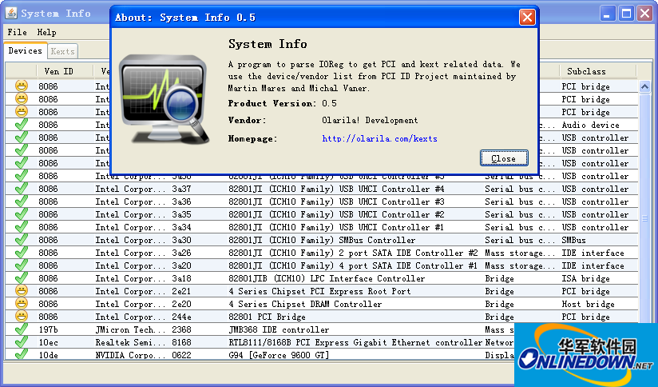Click device ID '3a18' cell

click(x=181, y=278)
